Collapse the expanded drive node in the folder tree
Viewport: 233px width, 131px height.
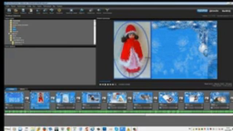(x=9, y=34)
